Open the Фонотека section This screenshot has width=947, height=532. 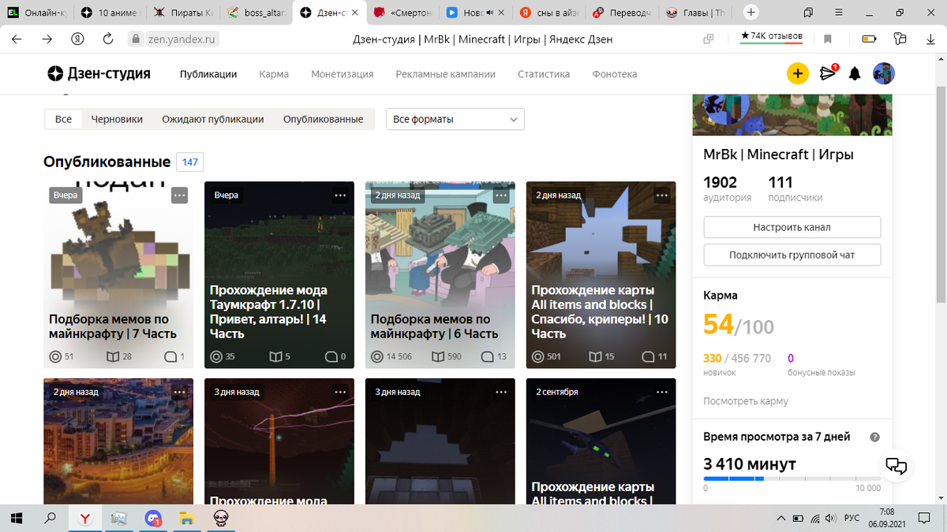614,74
